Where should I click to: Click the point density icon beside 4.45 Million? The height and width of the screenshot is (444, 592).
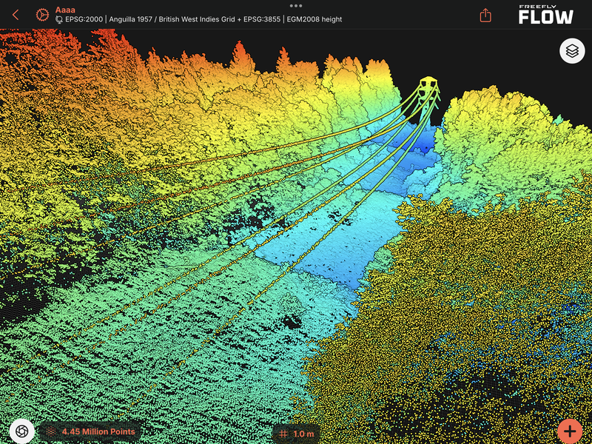(x=52, y=431)
